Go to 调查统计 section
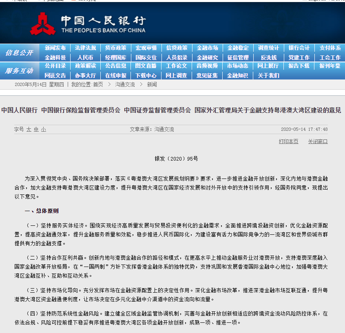The height and width of the screenshot is (333, 345). point(268,48)
